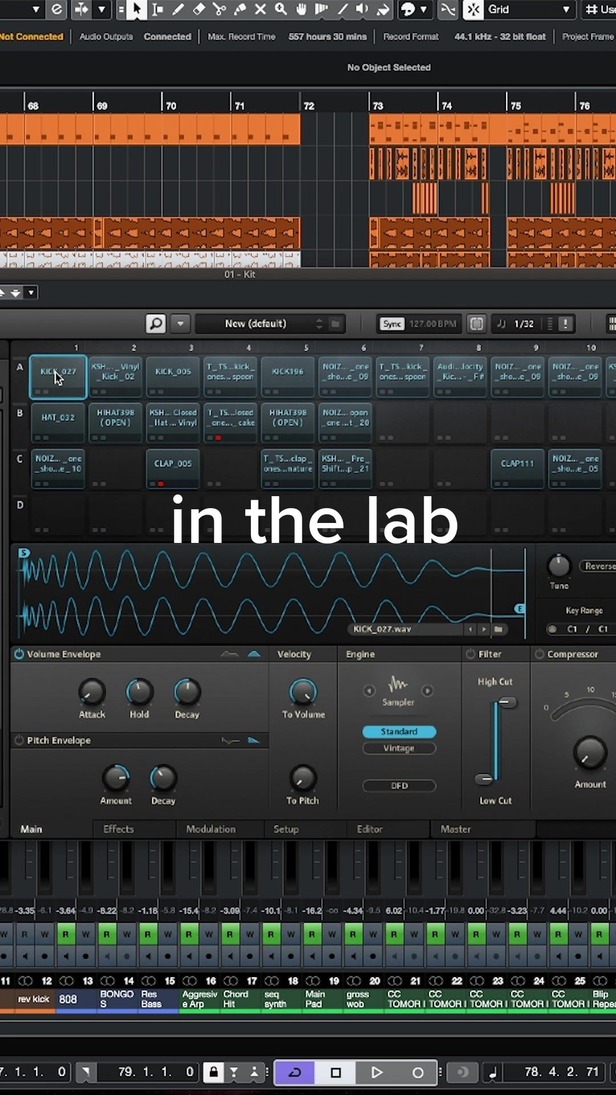Screen dimensions: 616x1095
Task: Enable the Filter section power button
Action: click(471, 654)
